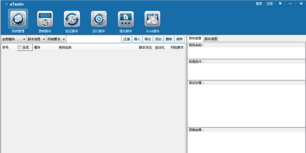This screenshot has width=306, height=153.
Task: Switch to the 脚本信息 tab
Action: pos(211,39)
